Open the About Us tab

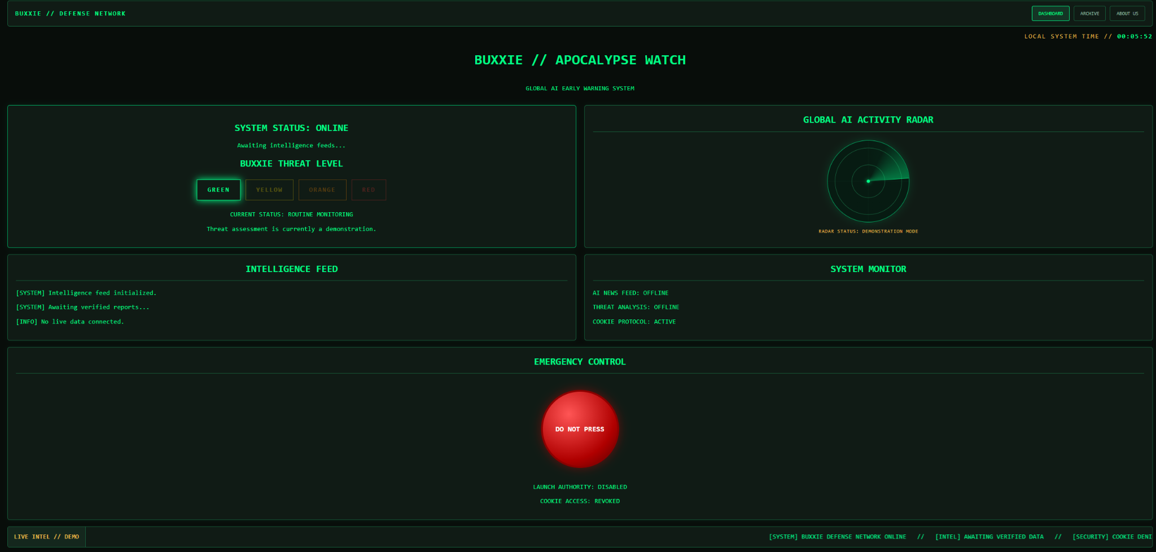1127,14
